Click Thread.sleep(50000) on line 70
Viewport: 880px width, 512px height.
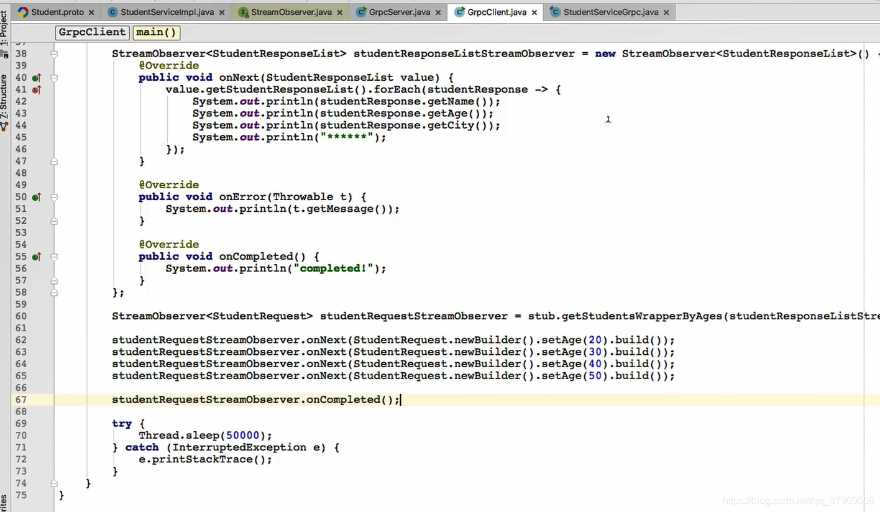coord(202,436)
